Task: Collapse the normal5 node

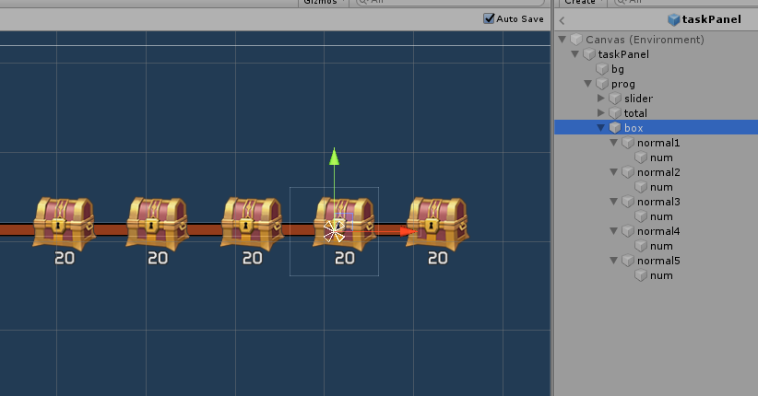Action: [x=614, y=261]
